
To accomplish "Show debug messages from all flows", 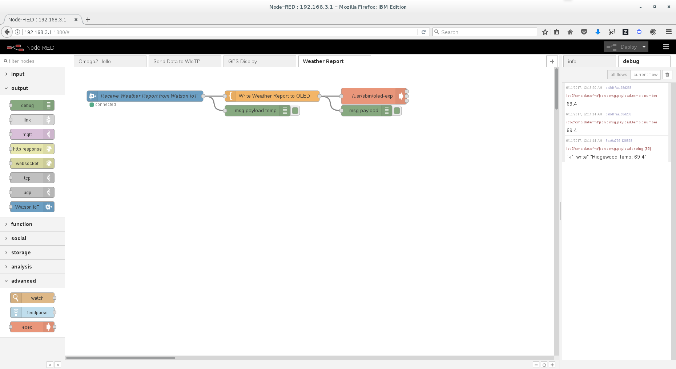I will [x=619, y=74].
